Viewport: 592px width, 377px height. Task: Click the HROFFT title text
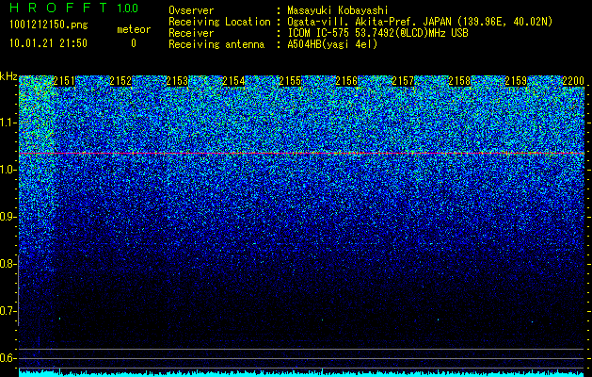[x=59, y=8]
